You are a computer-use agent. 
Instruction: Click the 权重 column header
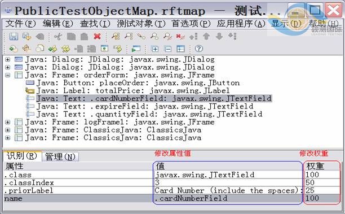click(x=322, y=166)
